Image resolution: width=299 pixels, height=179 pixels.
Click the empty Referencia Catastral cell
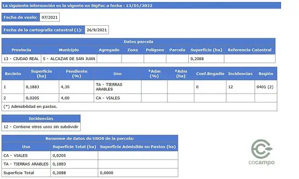250,59
